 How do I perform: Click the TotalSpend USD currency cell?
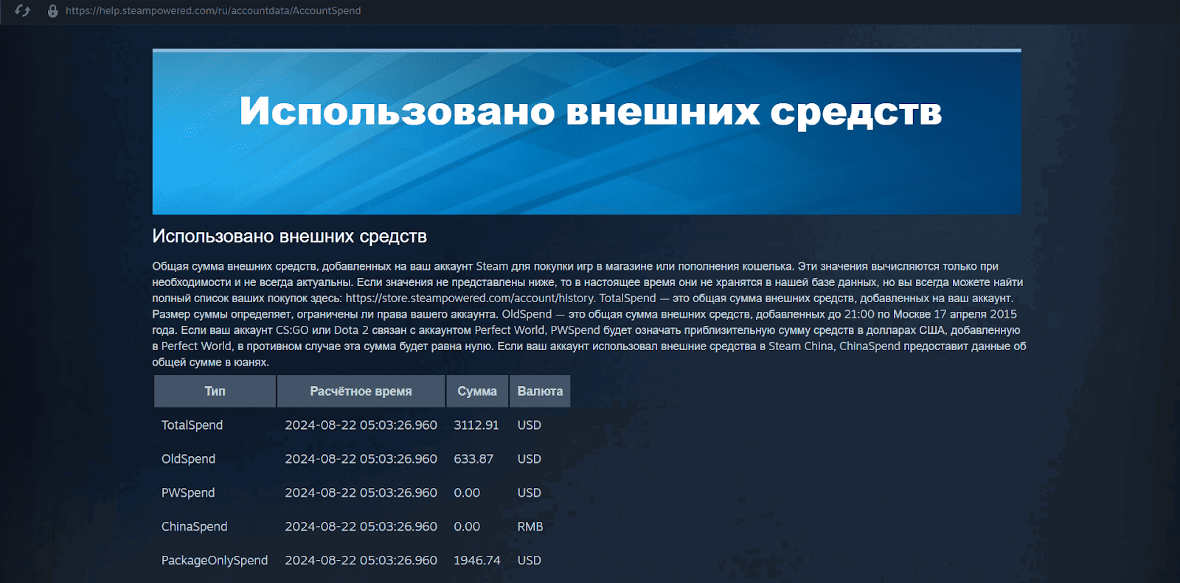[x=530, y=425]
